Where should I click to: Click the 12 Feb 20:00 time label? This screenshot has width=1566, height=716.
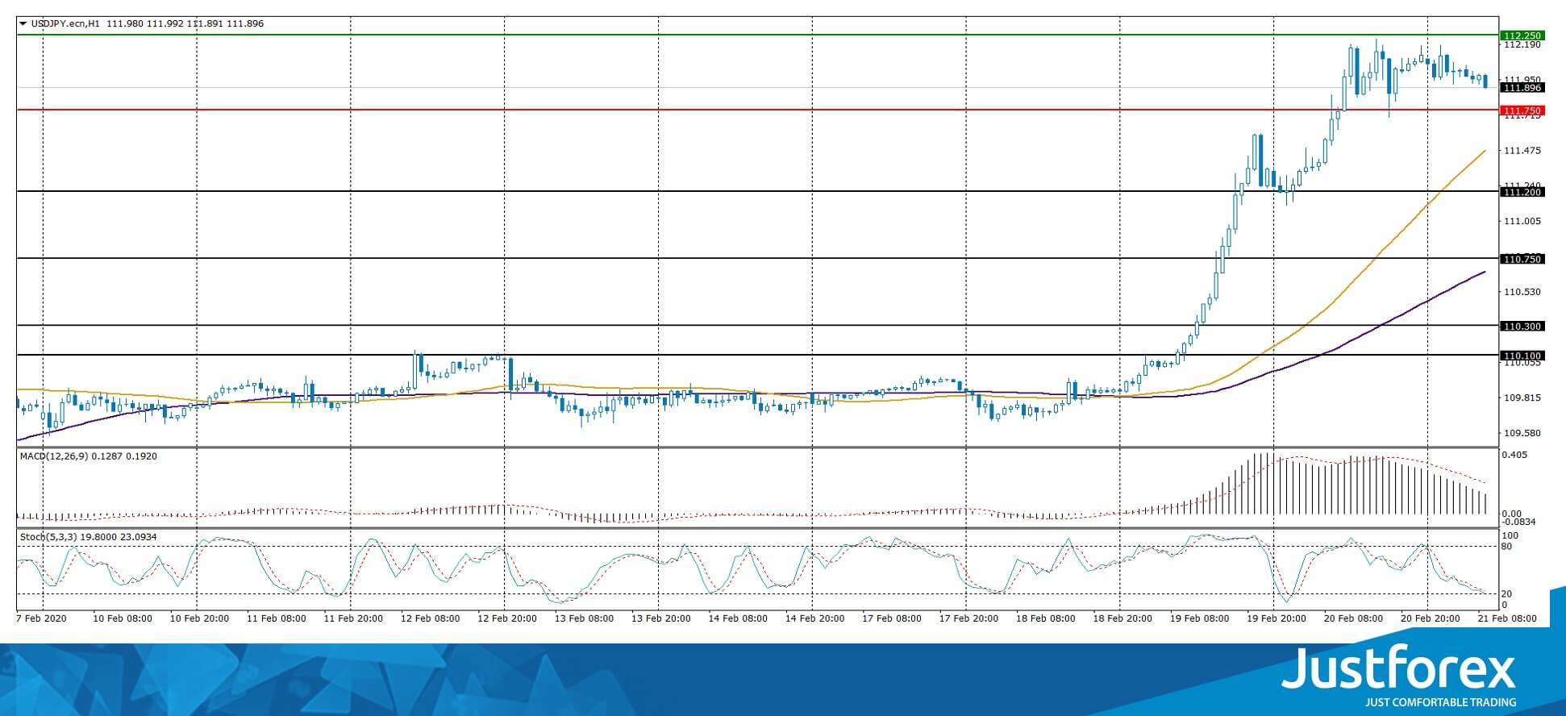click(x=507, y=618)
